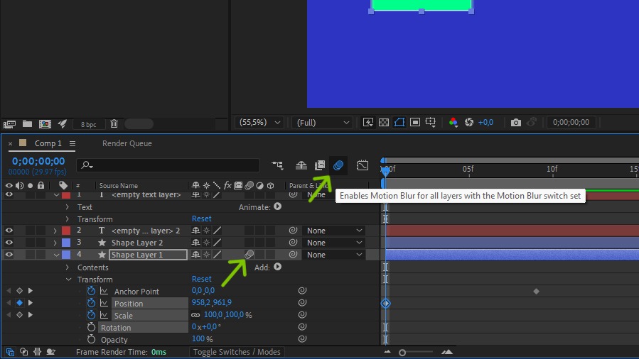The image size is (639, 359).
Task: Toggle the Transparency Grid
Action: (x=384, y=122)
